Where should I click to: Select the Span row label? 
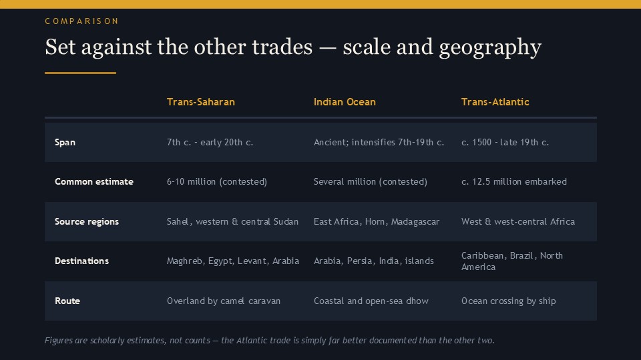click(x=65, y=143)
